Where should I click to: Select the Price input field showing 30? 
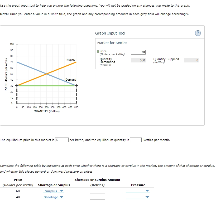(138, 52)
